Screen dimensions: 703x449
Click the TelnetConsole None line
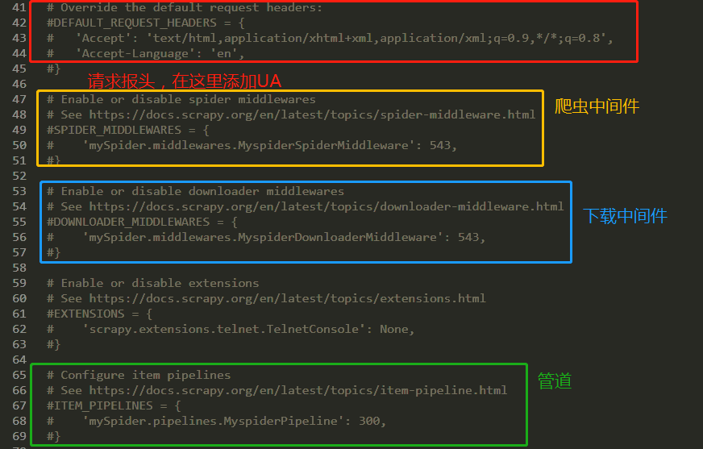coord(231,330)
